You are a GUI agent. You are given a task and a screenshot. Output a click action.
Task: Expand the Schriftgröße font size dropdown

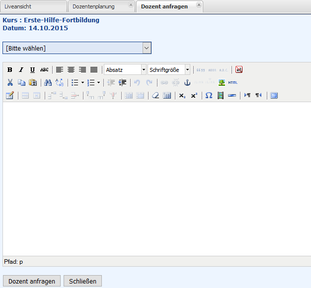pyautogui.click(x=169, y=70)
